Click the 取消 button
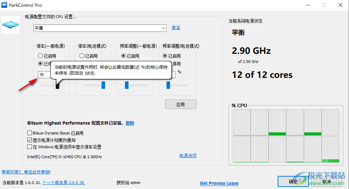Viewport: 349px width, 189px height. click(327, 182)
